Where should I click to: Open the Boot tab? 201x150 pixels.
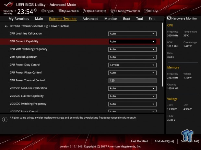127,19
